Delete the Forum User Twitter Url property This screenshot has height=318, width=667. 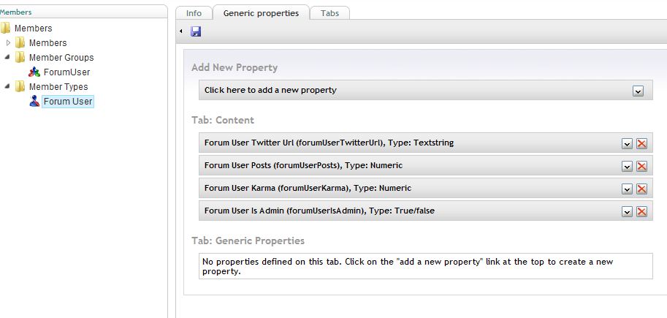[x=641, y=144]
